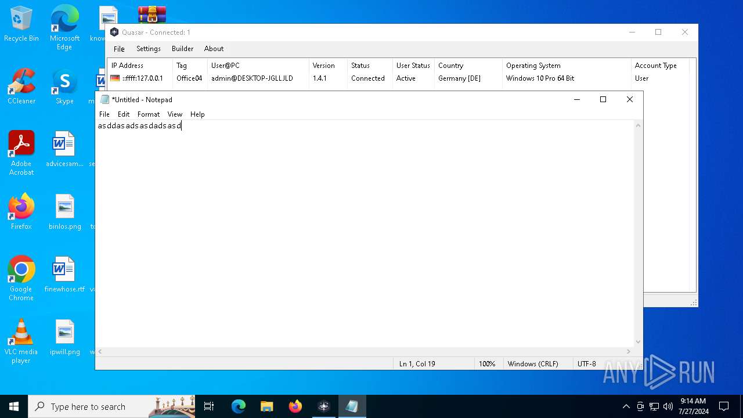Click Ln 1, Col 19 status text
The width and height of the screenshot is (743, 418).
(417, 364)
